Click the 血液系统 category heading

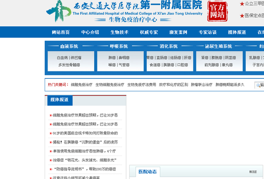[x=69, y=46]
